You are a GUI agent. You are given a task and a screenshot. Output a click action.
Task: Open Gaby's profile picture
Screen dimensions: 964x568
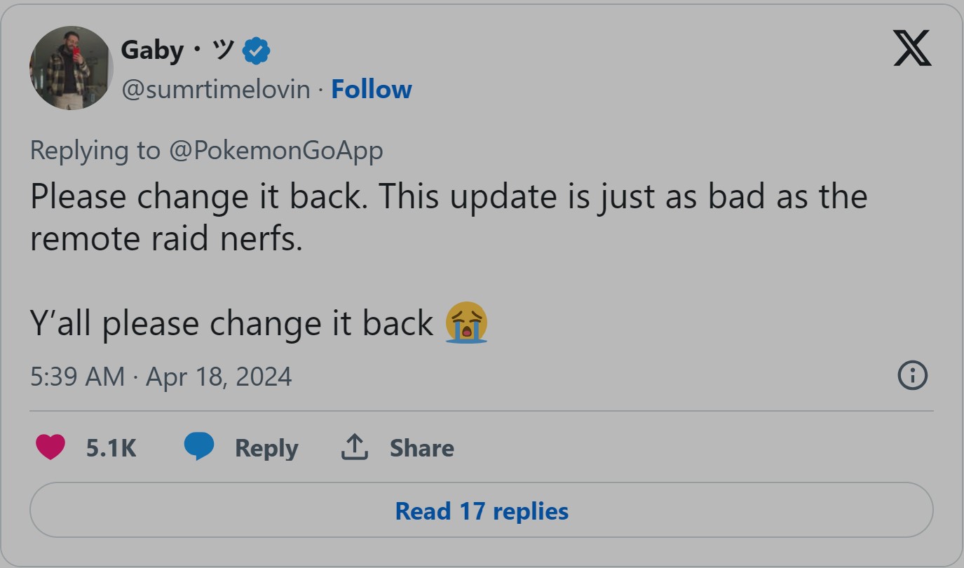tap(71, 68)
